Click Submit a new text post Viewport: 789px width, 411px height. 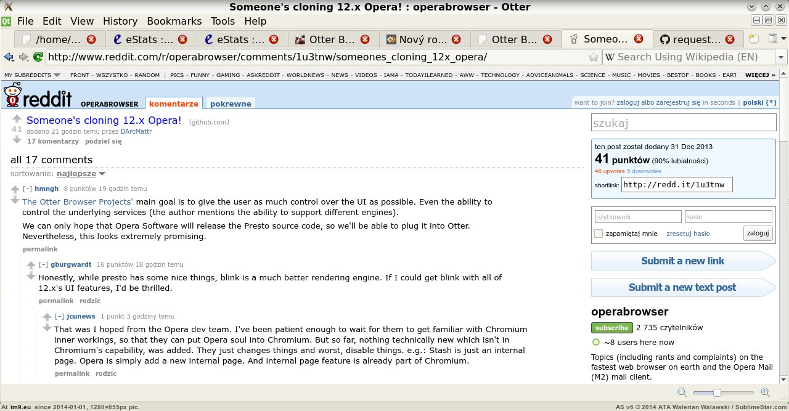tap(683, 287)
